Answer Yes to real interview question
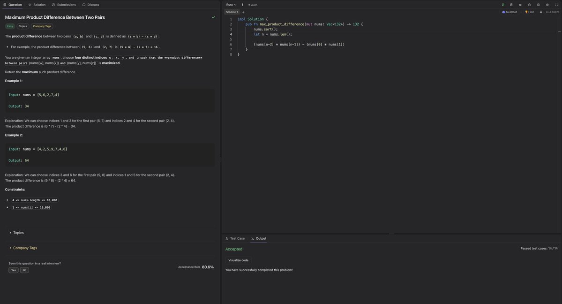 [13, 270]
